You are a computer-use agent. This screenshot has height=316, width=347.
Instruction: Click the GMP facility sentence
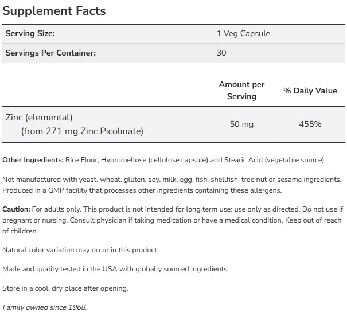[x=142, y=190]
